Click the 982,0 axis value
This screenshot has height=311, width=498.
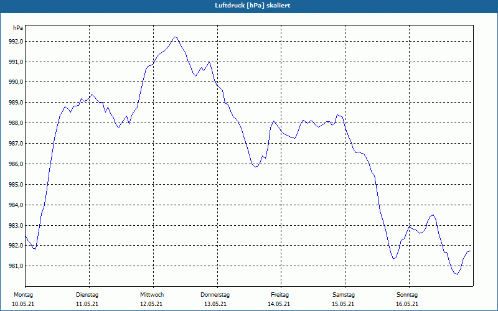[x=16, y=246]
